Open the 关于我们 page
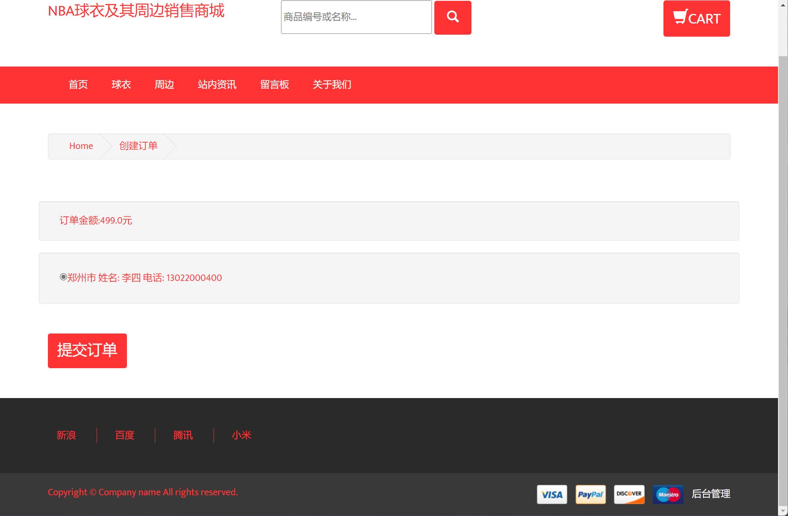Viewport: 788px width, 516px height. point(332,85)
